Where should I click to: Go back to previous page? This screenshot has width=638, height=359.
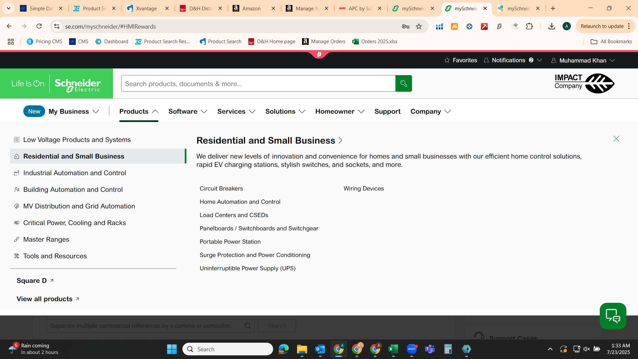9,26
